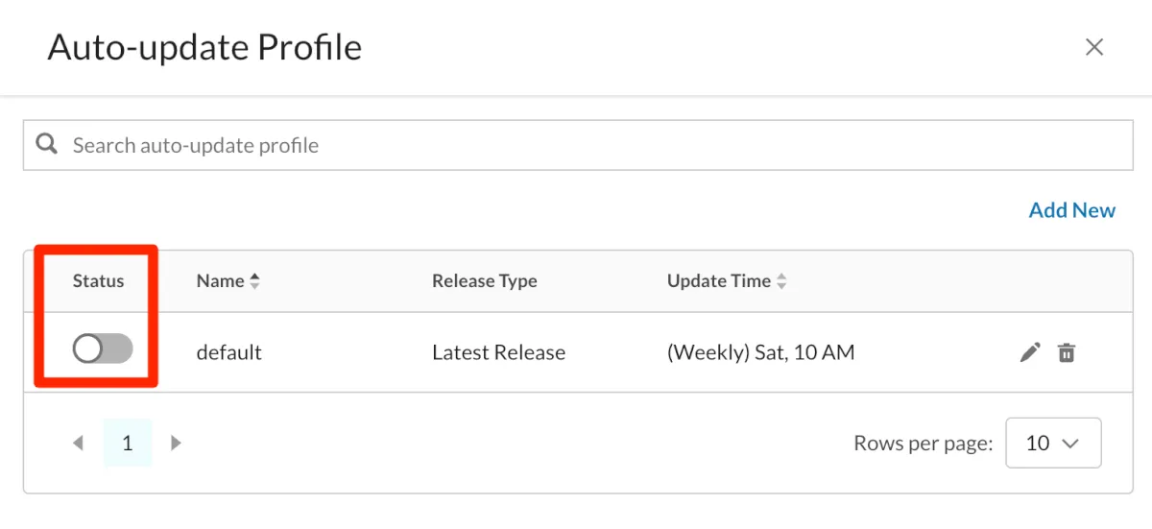Edit the default profile with pencil icon
The width and height of the screenshot is (1152, 529).
pos(1029,352)
